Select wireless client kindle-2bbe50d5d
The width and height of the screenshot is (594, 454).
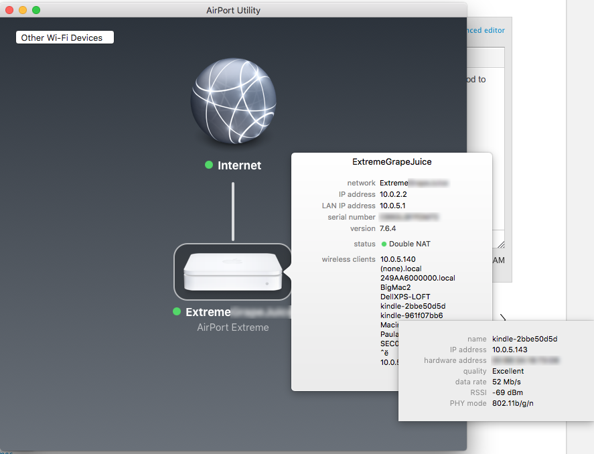coord(413,306)
